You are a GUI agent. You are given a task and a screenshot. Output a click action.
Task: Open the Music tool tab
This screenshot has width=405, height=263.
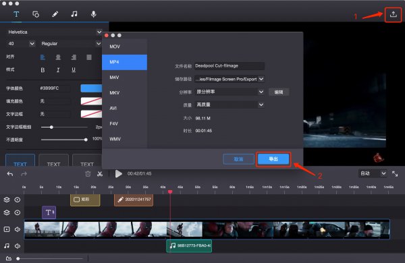tap(74, 14)
